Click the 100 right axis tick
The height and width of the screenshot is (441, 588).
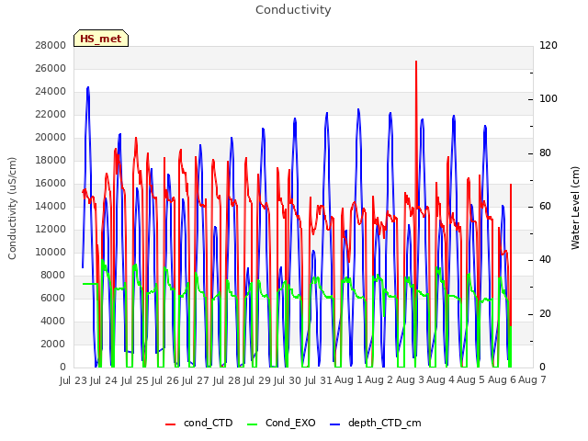pyautogui.click(x=548, y=99)
